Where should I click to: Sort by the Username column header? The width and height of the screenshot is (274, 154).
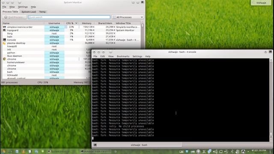tap(54, 23)
